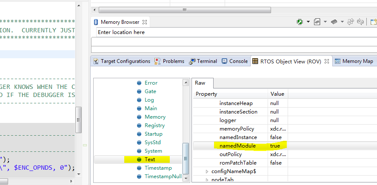Expand the configNameMap$ property
The height and width of the screenshot is (185, 377).
point(207,171)
